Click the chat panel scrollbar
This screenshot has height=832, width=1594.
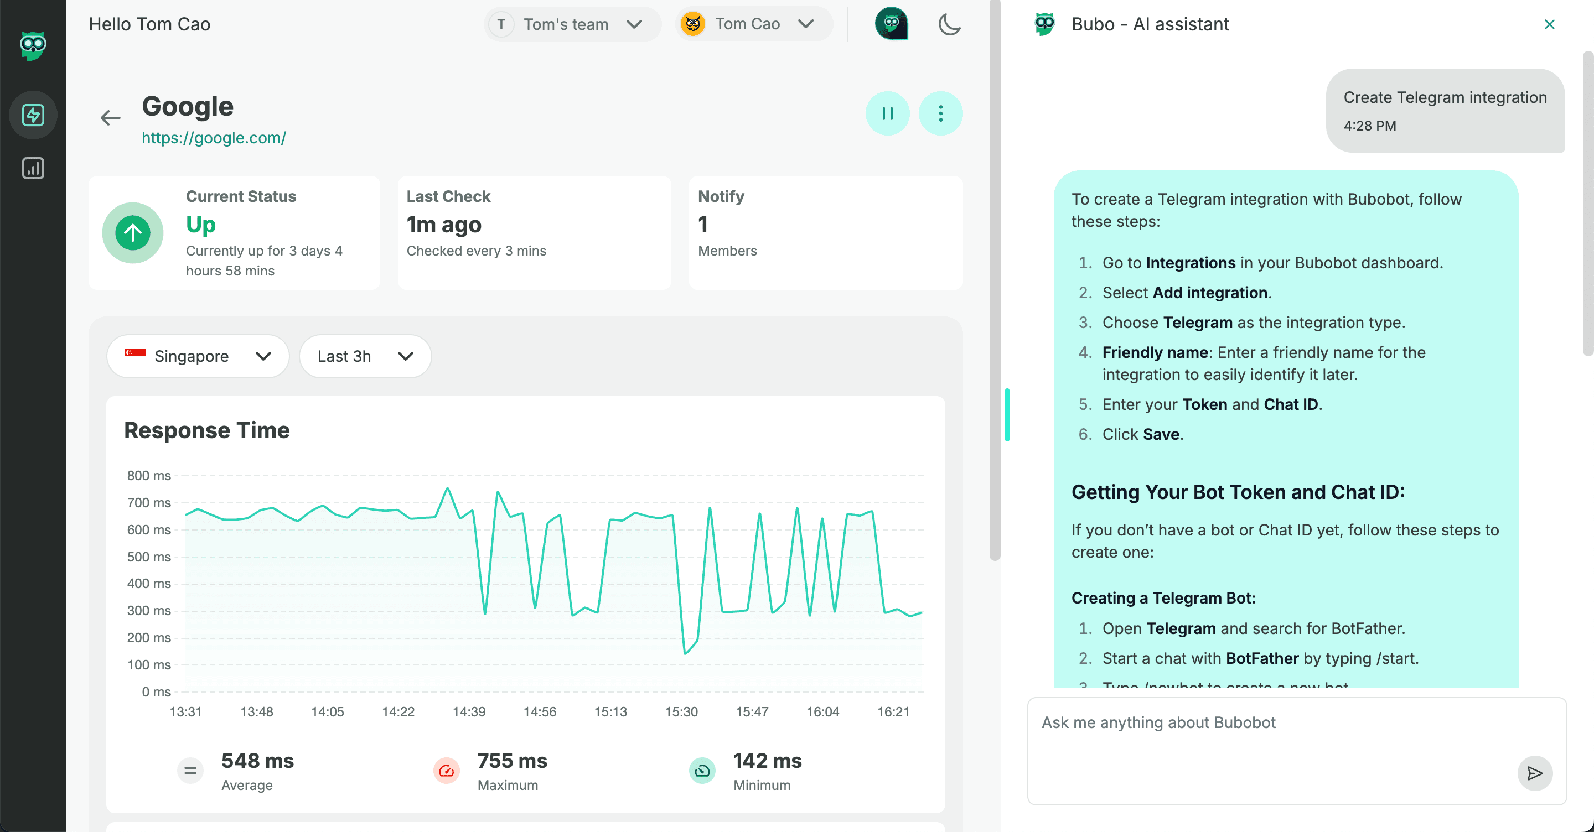[1587, 204]
